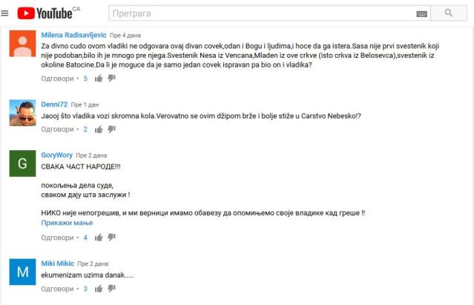Collapse GoryWory's comment with Прикажи мање
The height and width of the screenshot is (305, 474).
[67, 223]
